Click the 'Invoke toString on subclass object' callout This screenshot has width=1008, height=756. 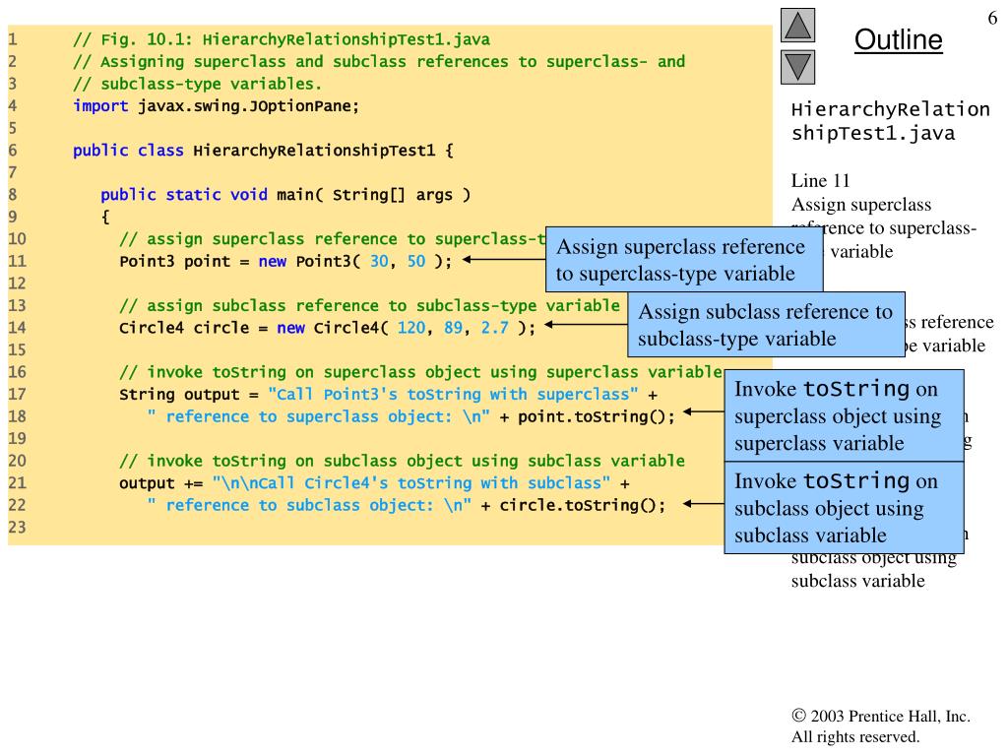tap(844, 508)
